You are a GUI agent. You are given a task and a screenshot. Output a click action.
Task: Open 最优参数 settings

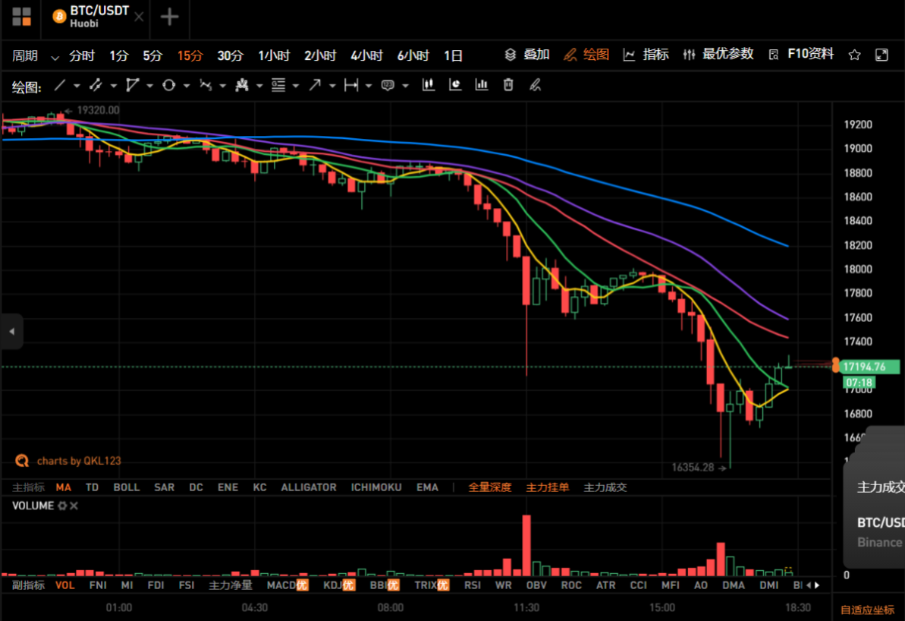718,55
